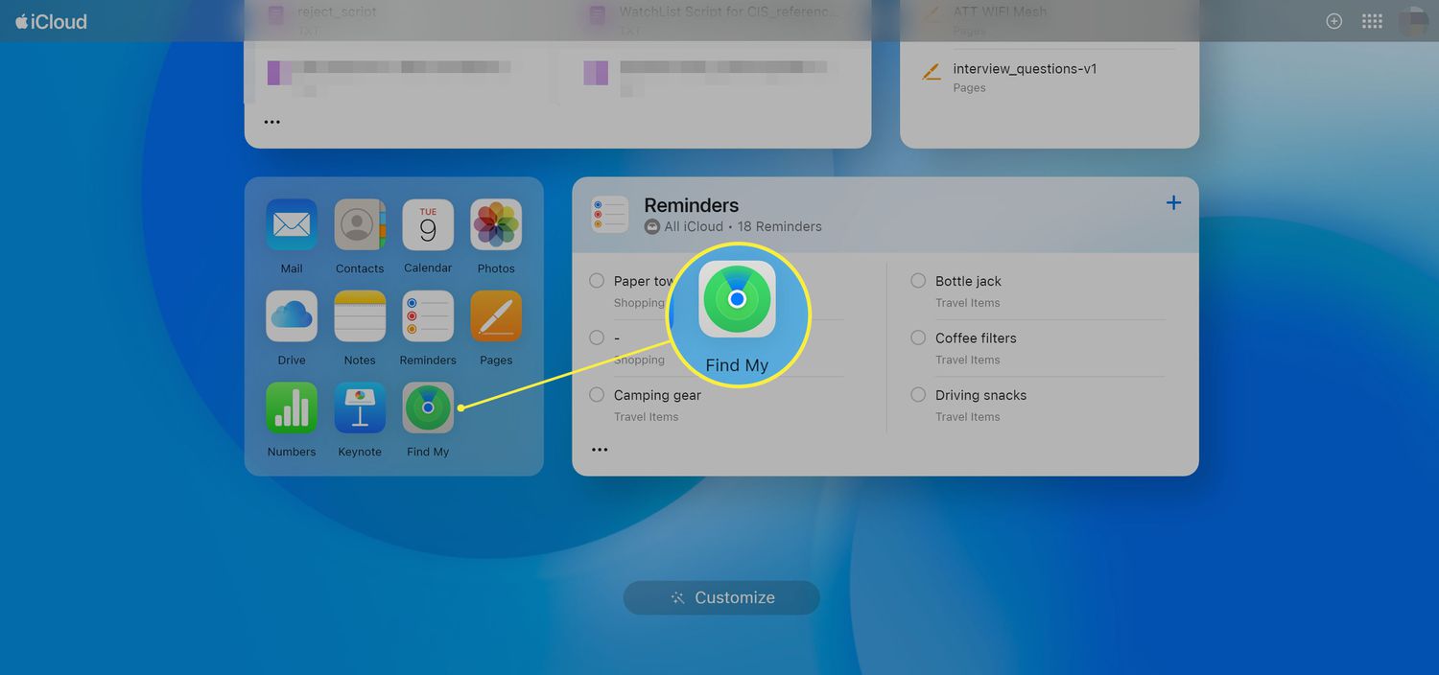The height and width of the screenshot is (675, 1439).
Task: Open the Contacts app
Action: [360, 225]
